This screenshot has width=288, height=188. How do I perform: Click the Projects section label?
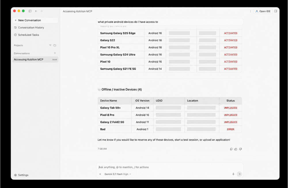click(18, 45)
